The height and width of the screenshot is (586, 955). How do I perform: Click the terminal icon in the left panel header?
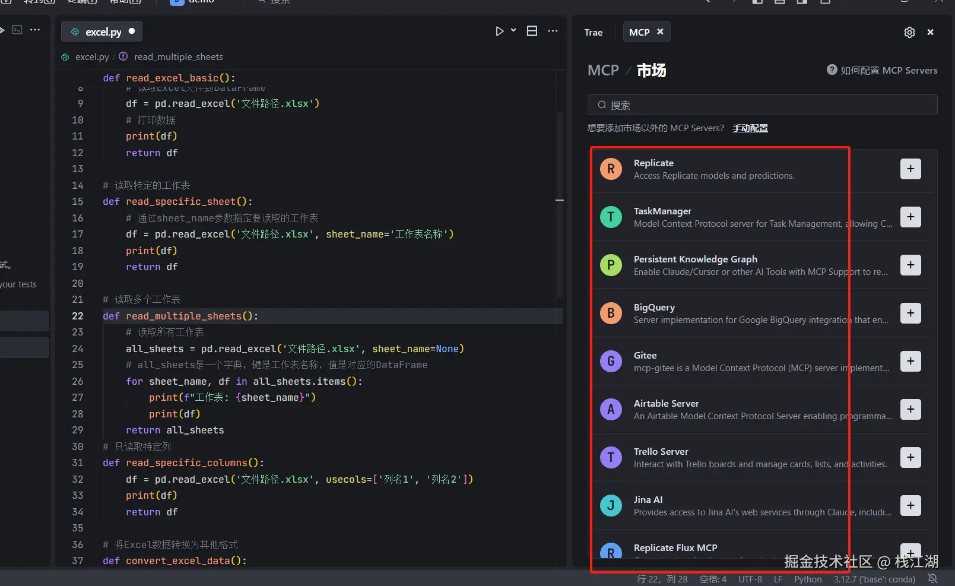[x=17, y=30]
